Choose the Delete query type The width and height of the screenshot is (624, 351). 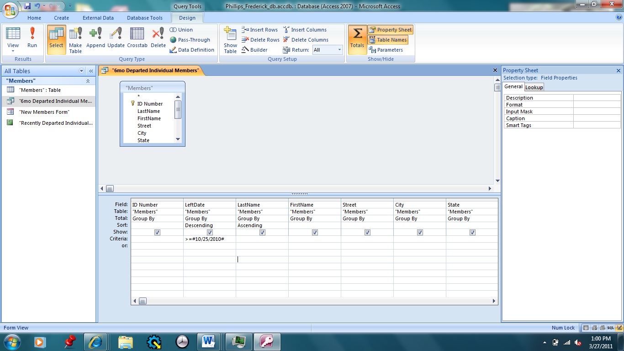pyautogui.click(x=158, y=39)
